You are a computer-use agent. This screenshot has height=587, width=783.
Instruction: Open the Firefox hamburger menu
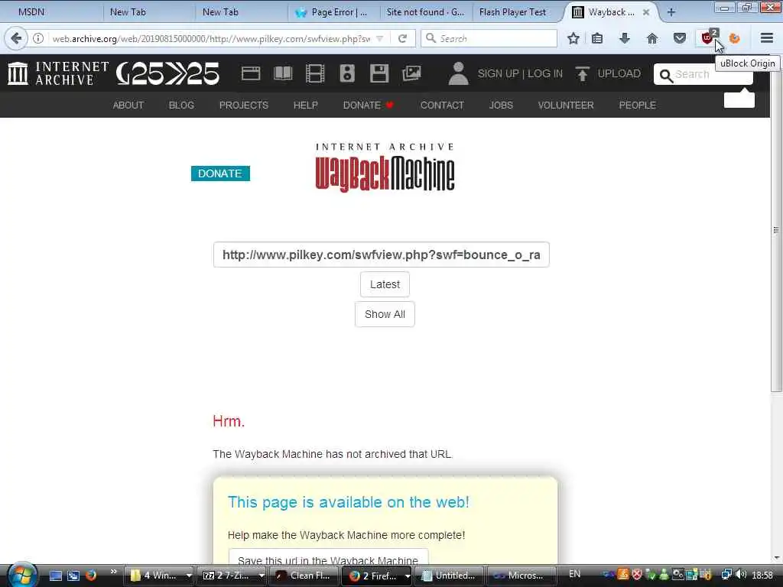tap(767, 38)
